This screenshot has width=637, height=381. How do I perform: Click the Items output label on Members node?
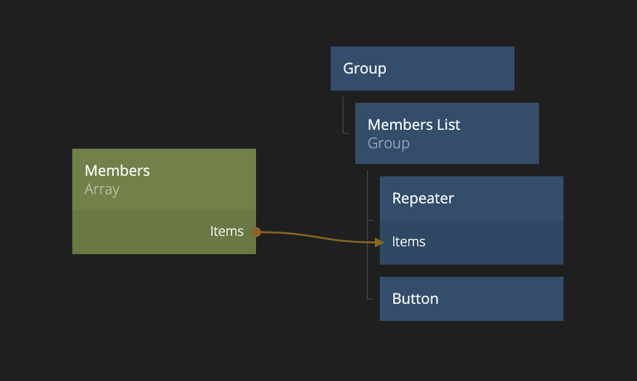(227, 232)
